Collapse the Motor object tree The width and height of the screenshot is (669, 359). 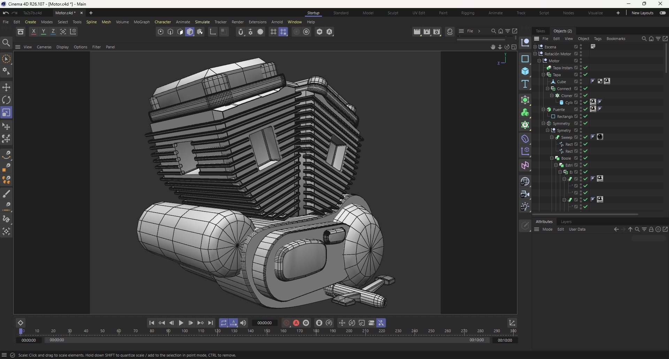point(539,61)
